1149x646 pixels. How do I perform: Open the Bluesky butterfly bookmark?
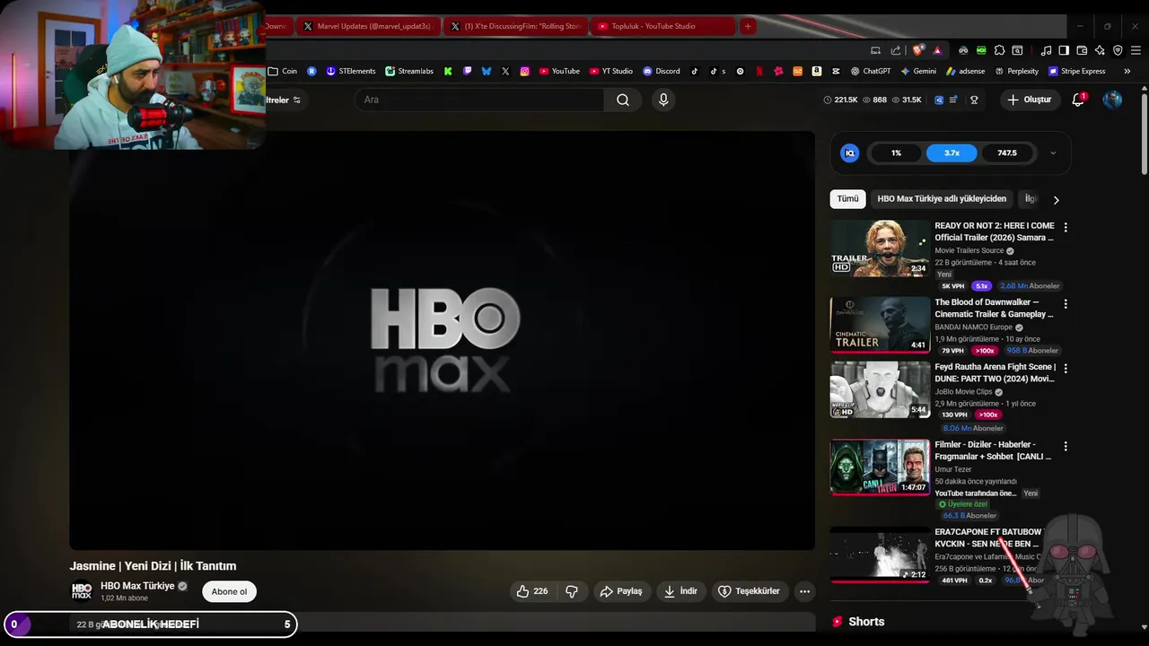tap(487, 71)
